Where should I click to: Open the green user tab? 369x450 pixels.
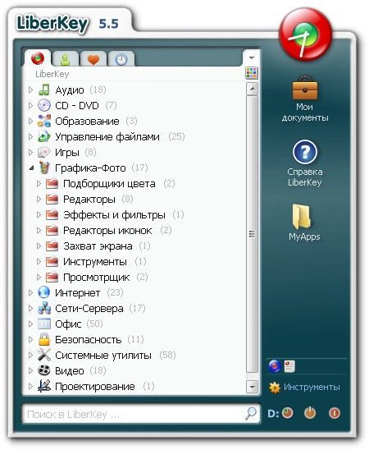[66, 59]
